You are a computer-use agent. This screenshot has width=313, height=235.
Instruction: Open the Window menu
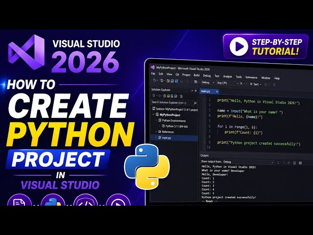tap(266, 78)
